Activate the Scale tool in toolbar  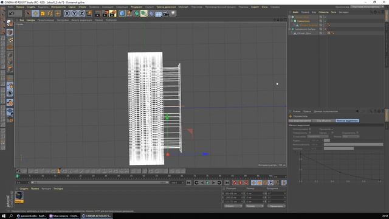click(x=43, y=13)
